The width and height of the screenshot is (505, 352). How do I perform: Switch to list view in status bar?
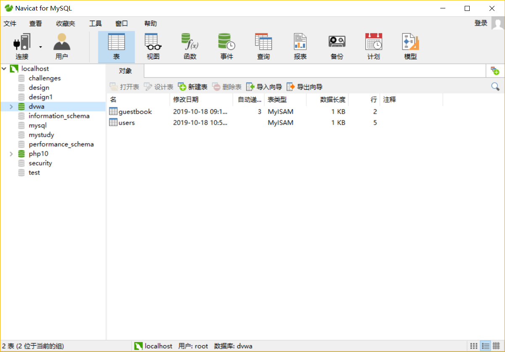point(485,346)
